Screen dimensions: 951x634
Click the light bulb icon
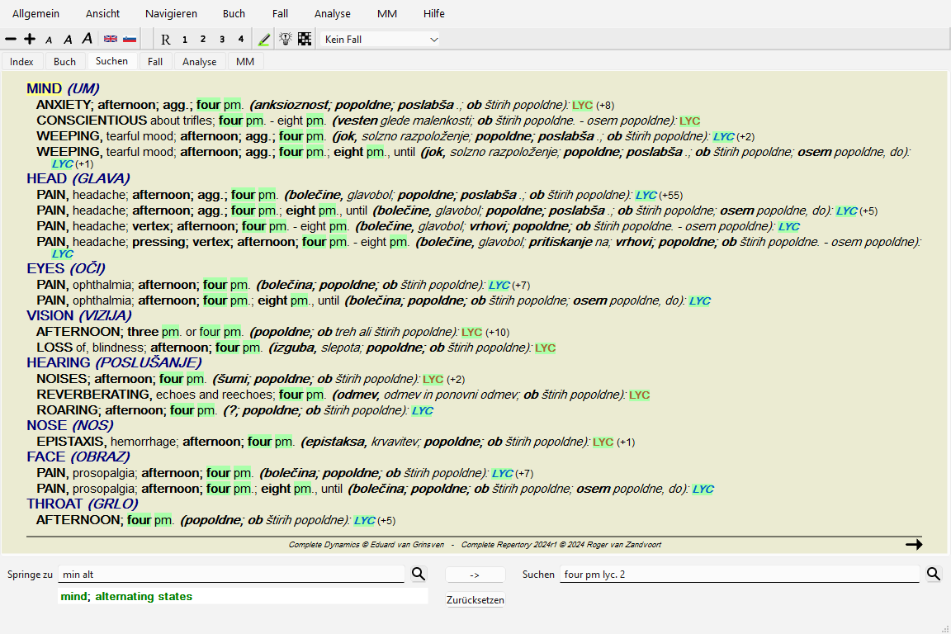click(x=286, y=39)
